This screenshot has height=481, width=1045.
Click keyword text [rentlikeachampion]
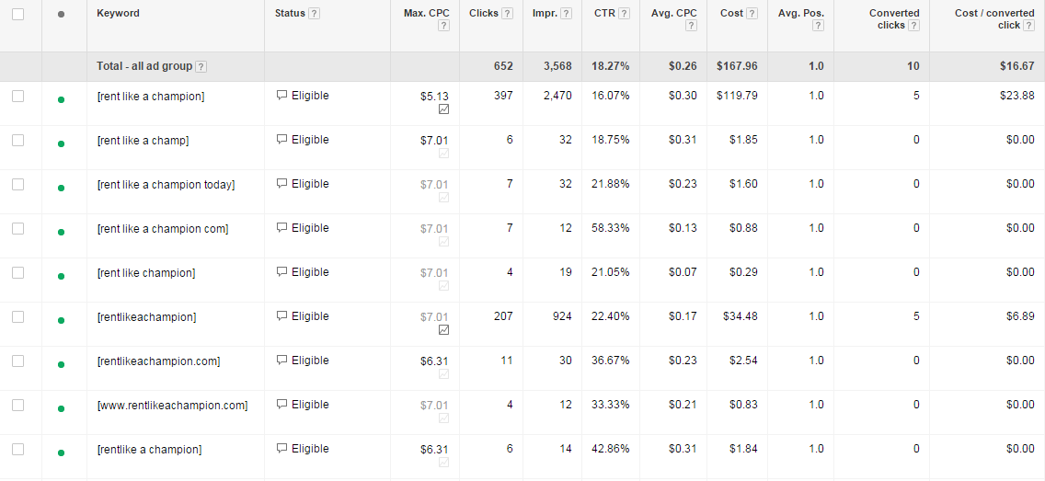pyautogui.click(x=146, y=317)
